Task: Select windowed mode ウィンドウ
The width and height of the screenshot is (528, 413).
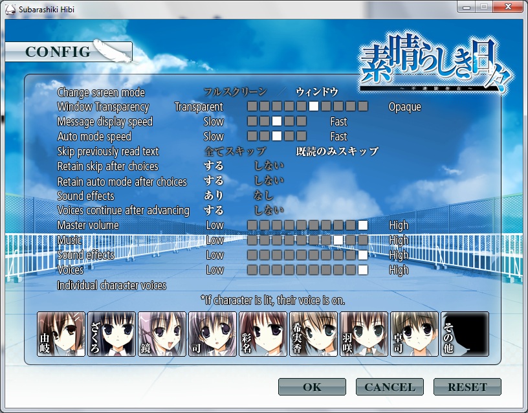Action: pyautogui.click(x=317, y=92)
